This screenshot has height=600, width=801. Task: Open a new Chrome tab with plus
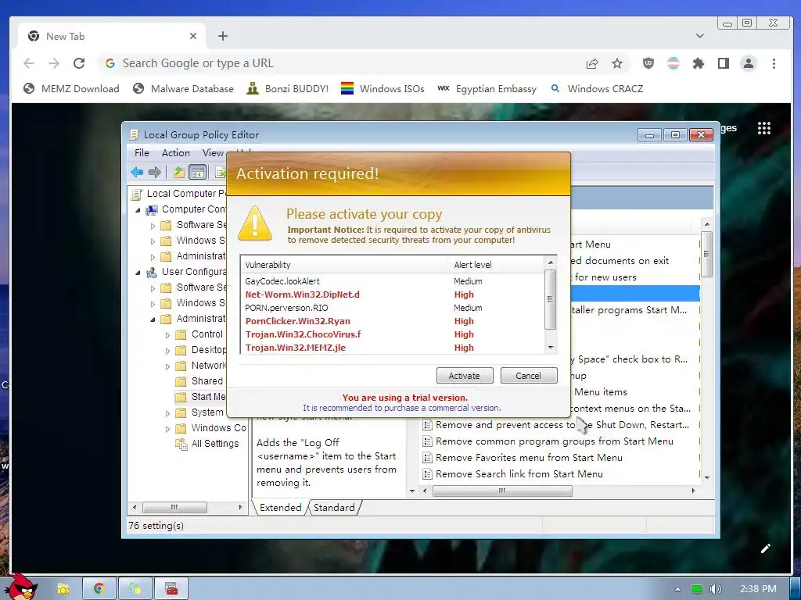(223, 36)
